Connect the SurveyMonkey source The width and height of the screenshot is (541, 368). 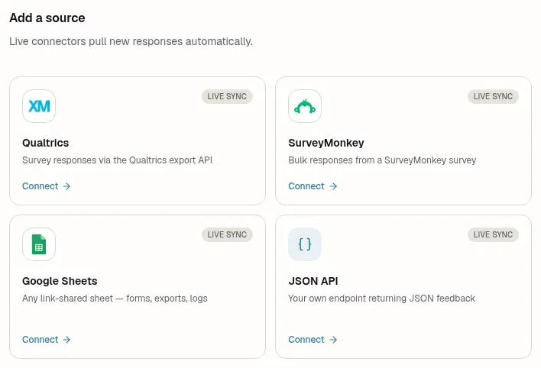pyautogui.click(x=313, y=186)
